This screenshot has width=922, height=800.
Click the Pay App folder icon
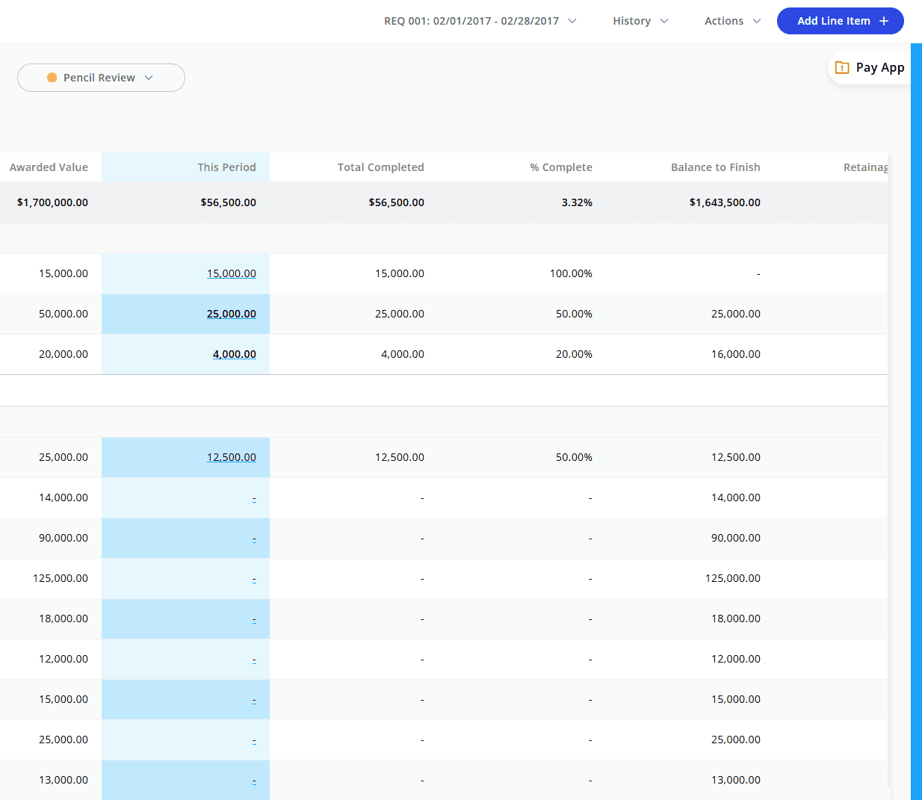click(842, 67)
